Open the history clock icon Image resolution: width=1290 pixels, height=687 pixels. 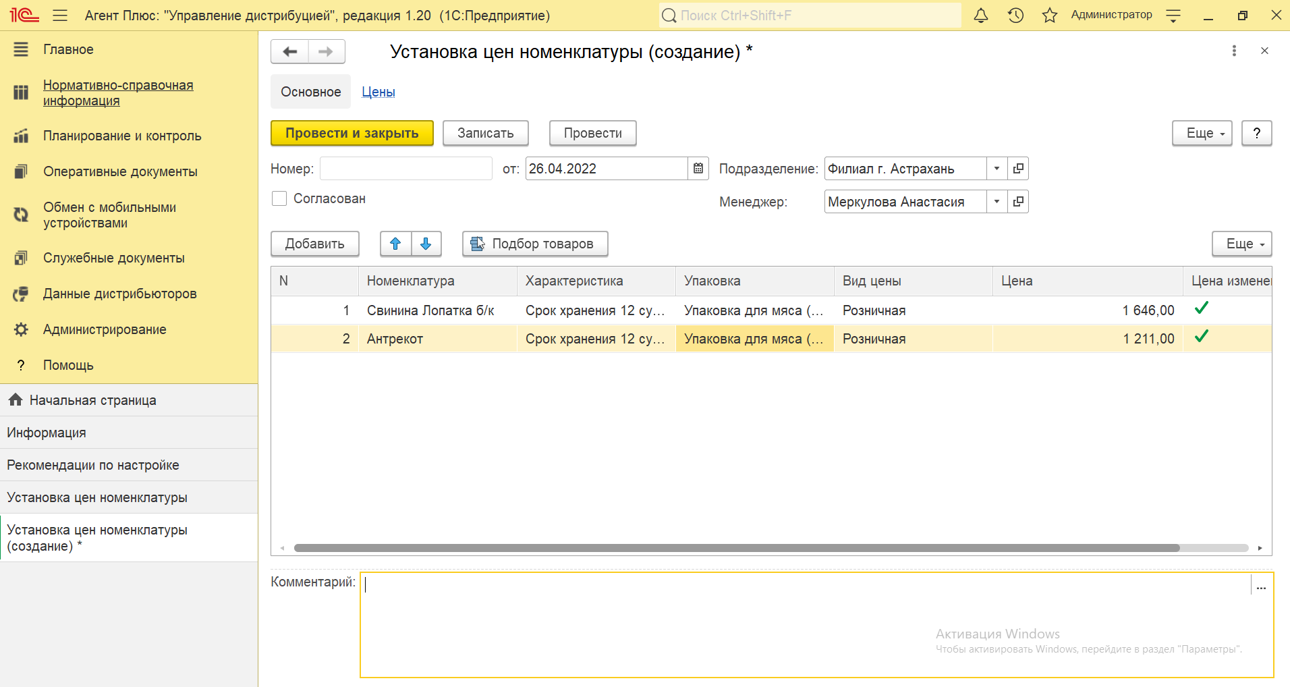click(1015, 16)
